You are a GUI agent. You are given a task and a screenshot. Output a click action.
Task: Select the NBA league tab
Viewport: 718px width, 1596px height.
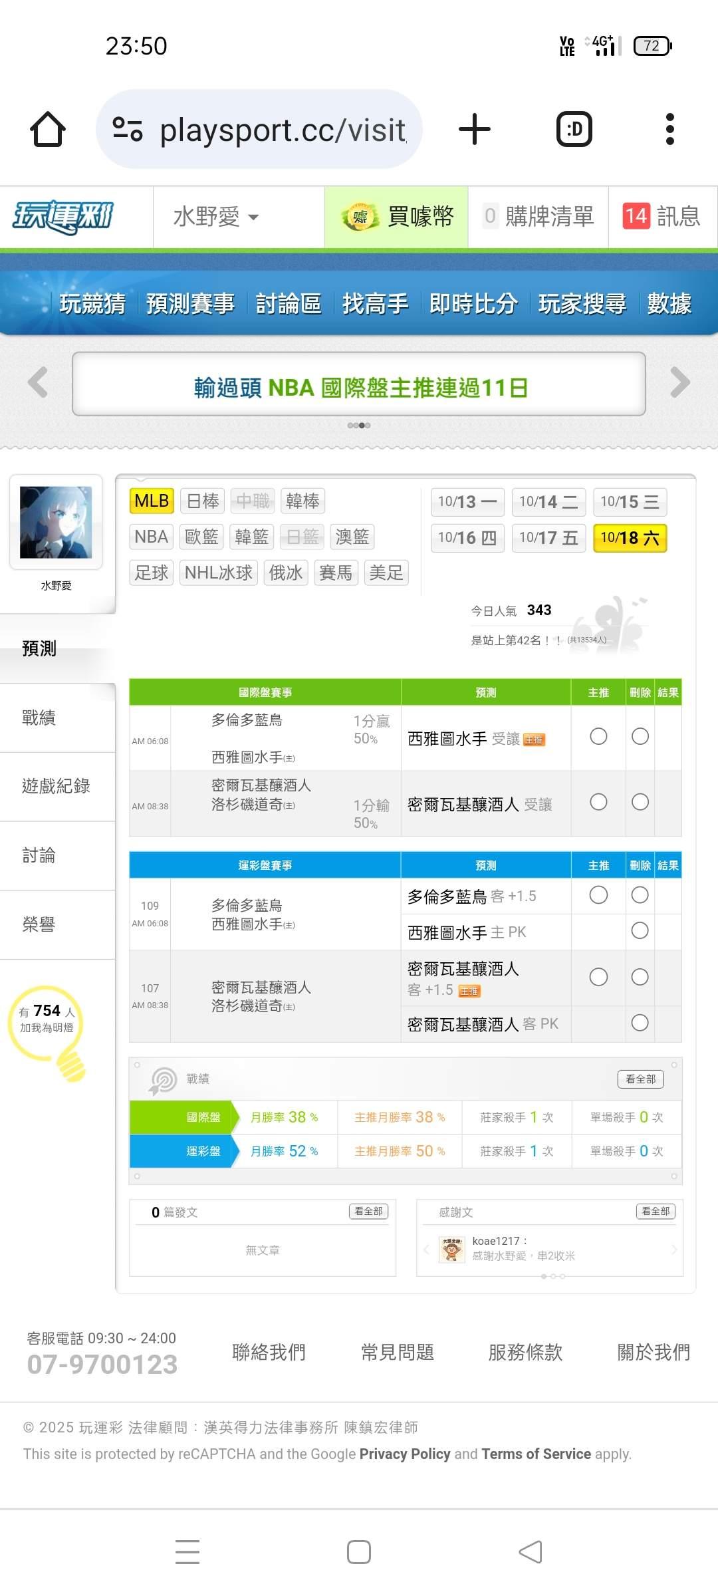(151, 537)
